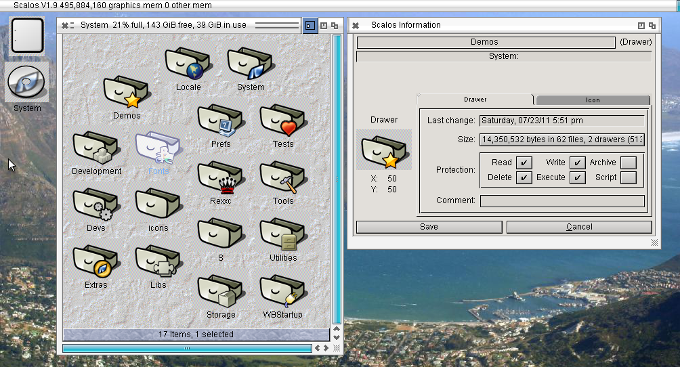The image size is (680, 367).
Task: Enable the Script protection checkbox
Action: (x=629, y=177)
